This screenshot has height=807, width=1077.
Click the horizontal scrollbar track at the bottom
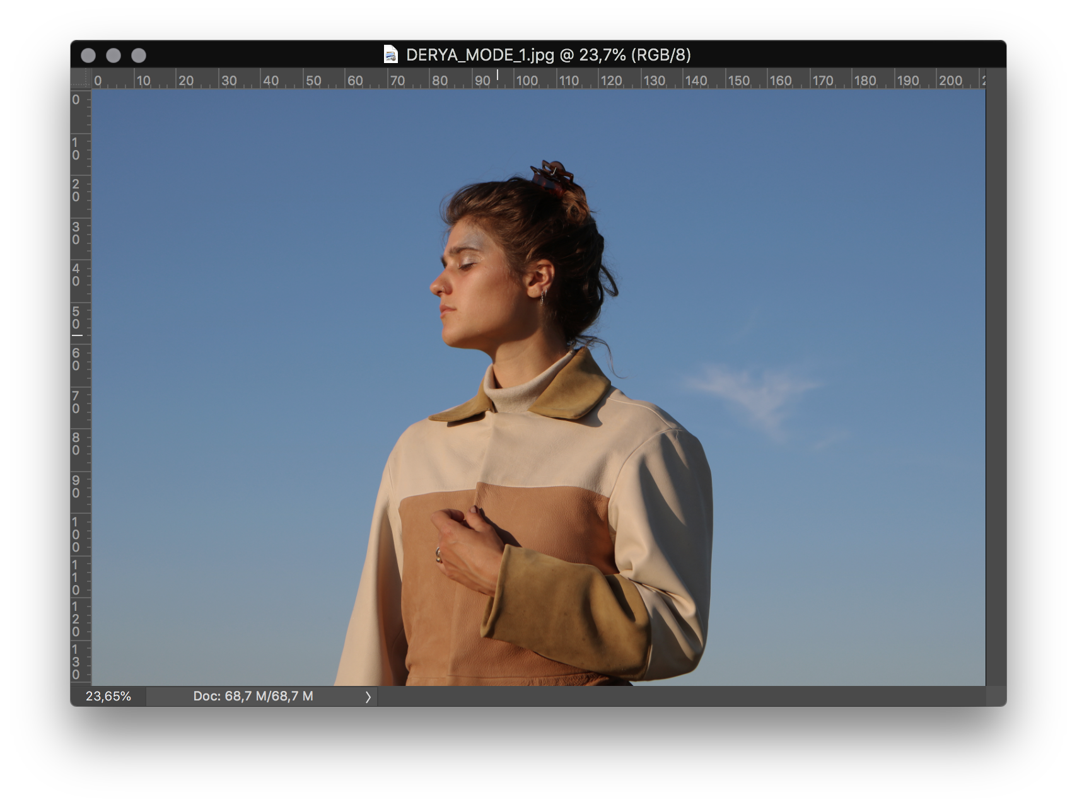(x=681, y=696)
